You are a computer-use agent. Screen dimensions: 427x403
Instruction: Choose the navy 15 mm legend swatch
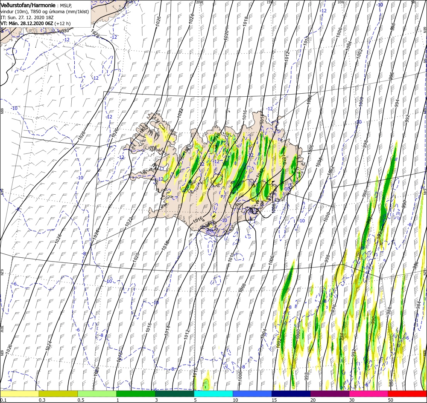point(291,394)
